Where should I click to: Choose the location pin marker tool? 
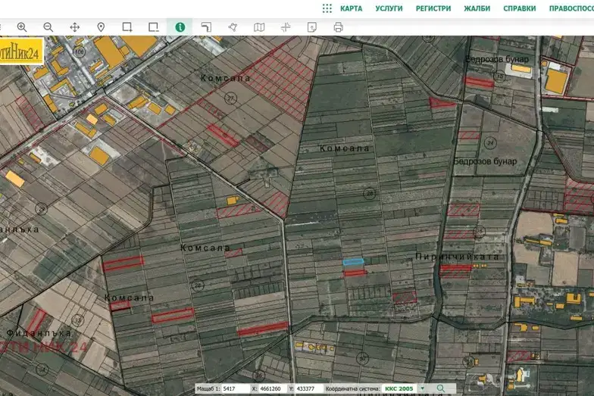[x=101, y=27]
